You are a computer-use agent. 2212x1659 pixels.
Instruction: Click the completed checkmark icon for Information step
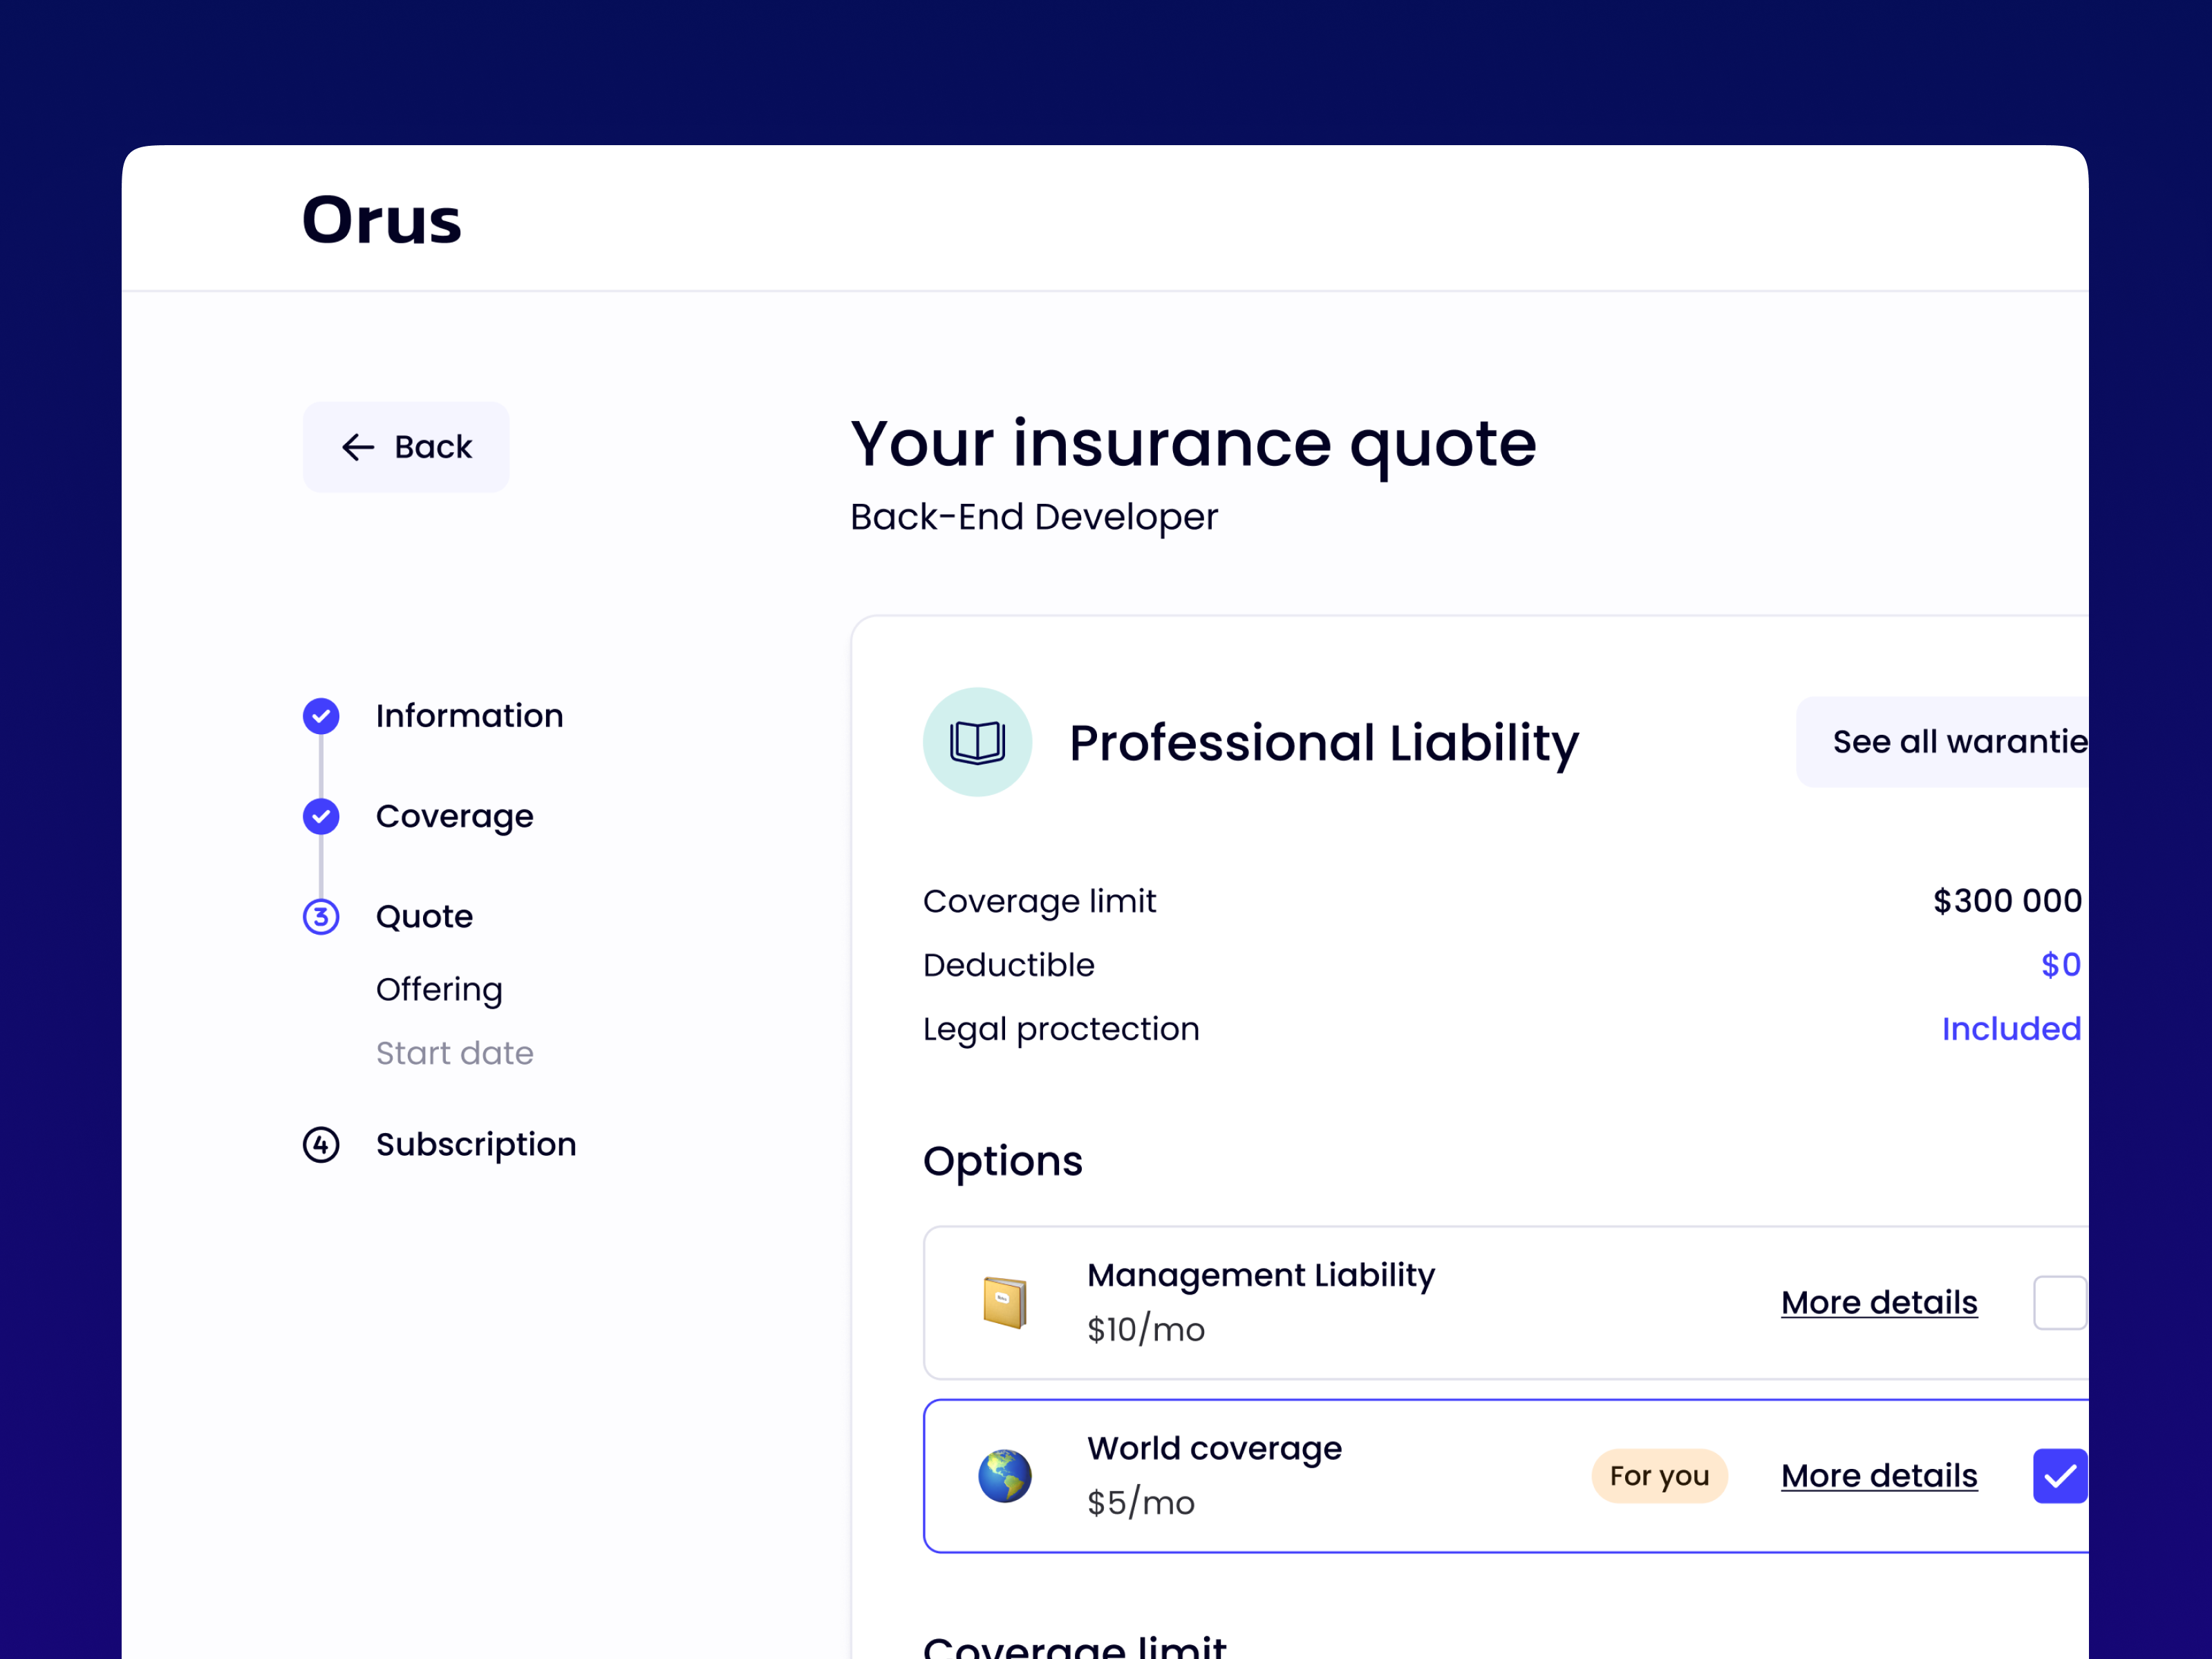pos(320,716)
